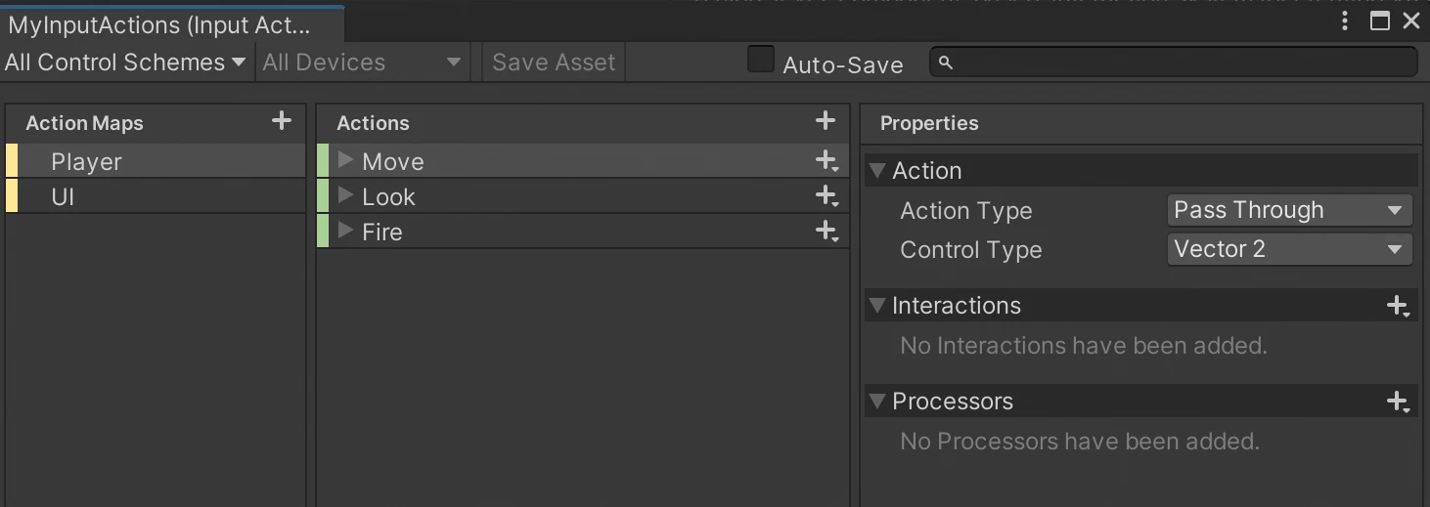Enable the Auto-Save checkbox
1430x507 pixels.
tap(760, 60)
